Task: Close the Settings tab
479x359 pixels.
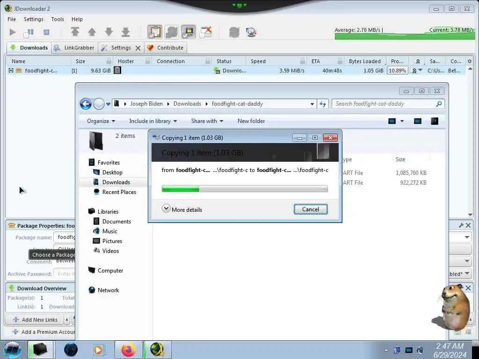Action: click(138, 48)
